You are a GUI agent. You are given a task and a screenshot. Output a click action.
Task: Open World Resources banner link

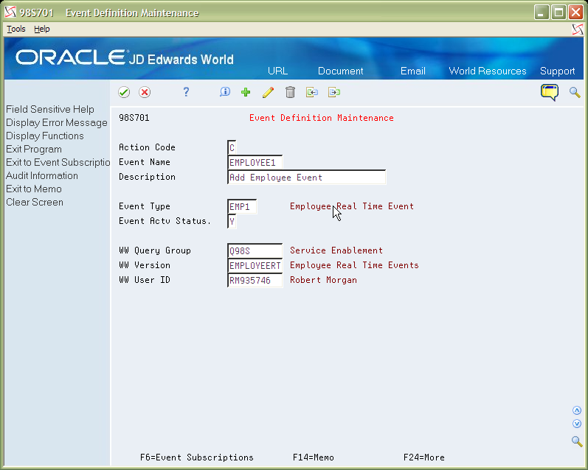coord(488,71)
